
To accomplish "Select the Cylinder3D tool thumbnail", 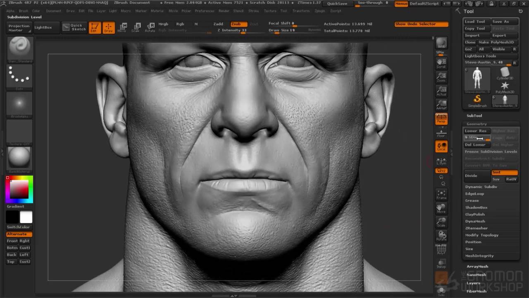I will click(505, 74).
